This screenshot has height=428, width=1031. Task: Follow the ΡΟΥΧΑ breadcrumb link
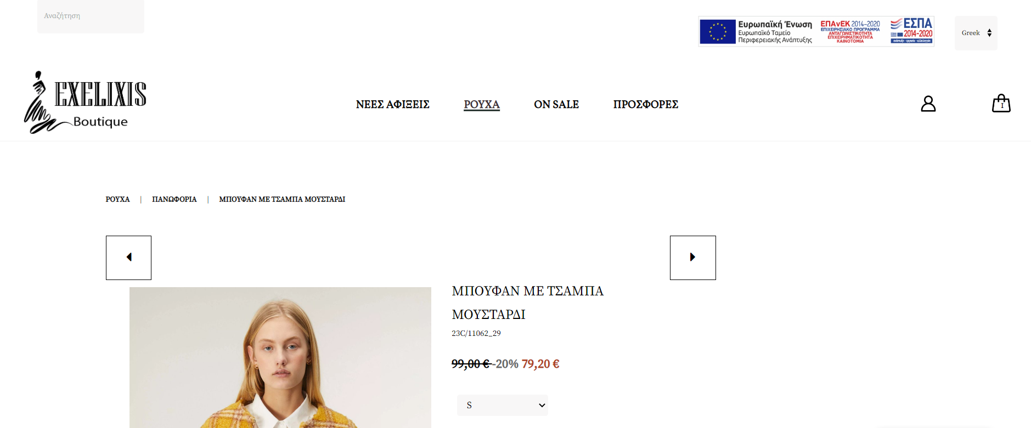click(x=117, y=199)
